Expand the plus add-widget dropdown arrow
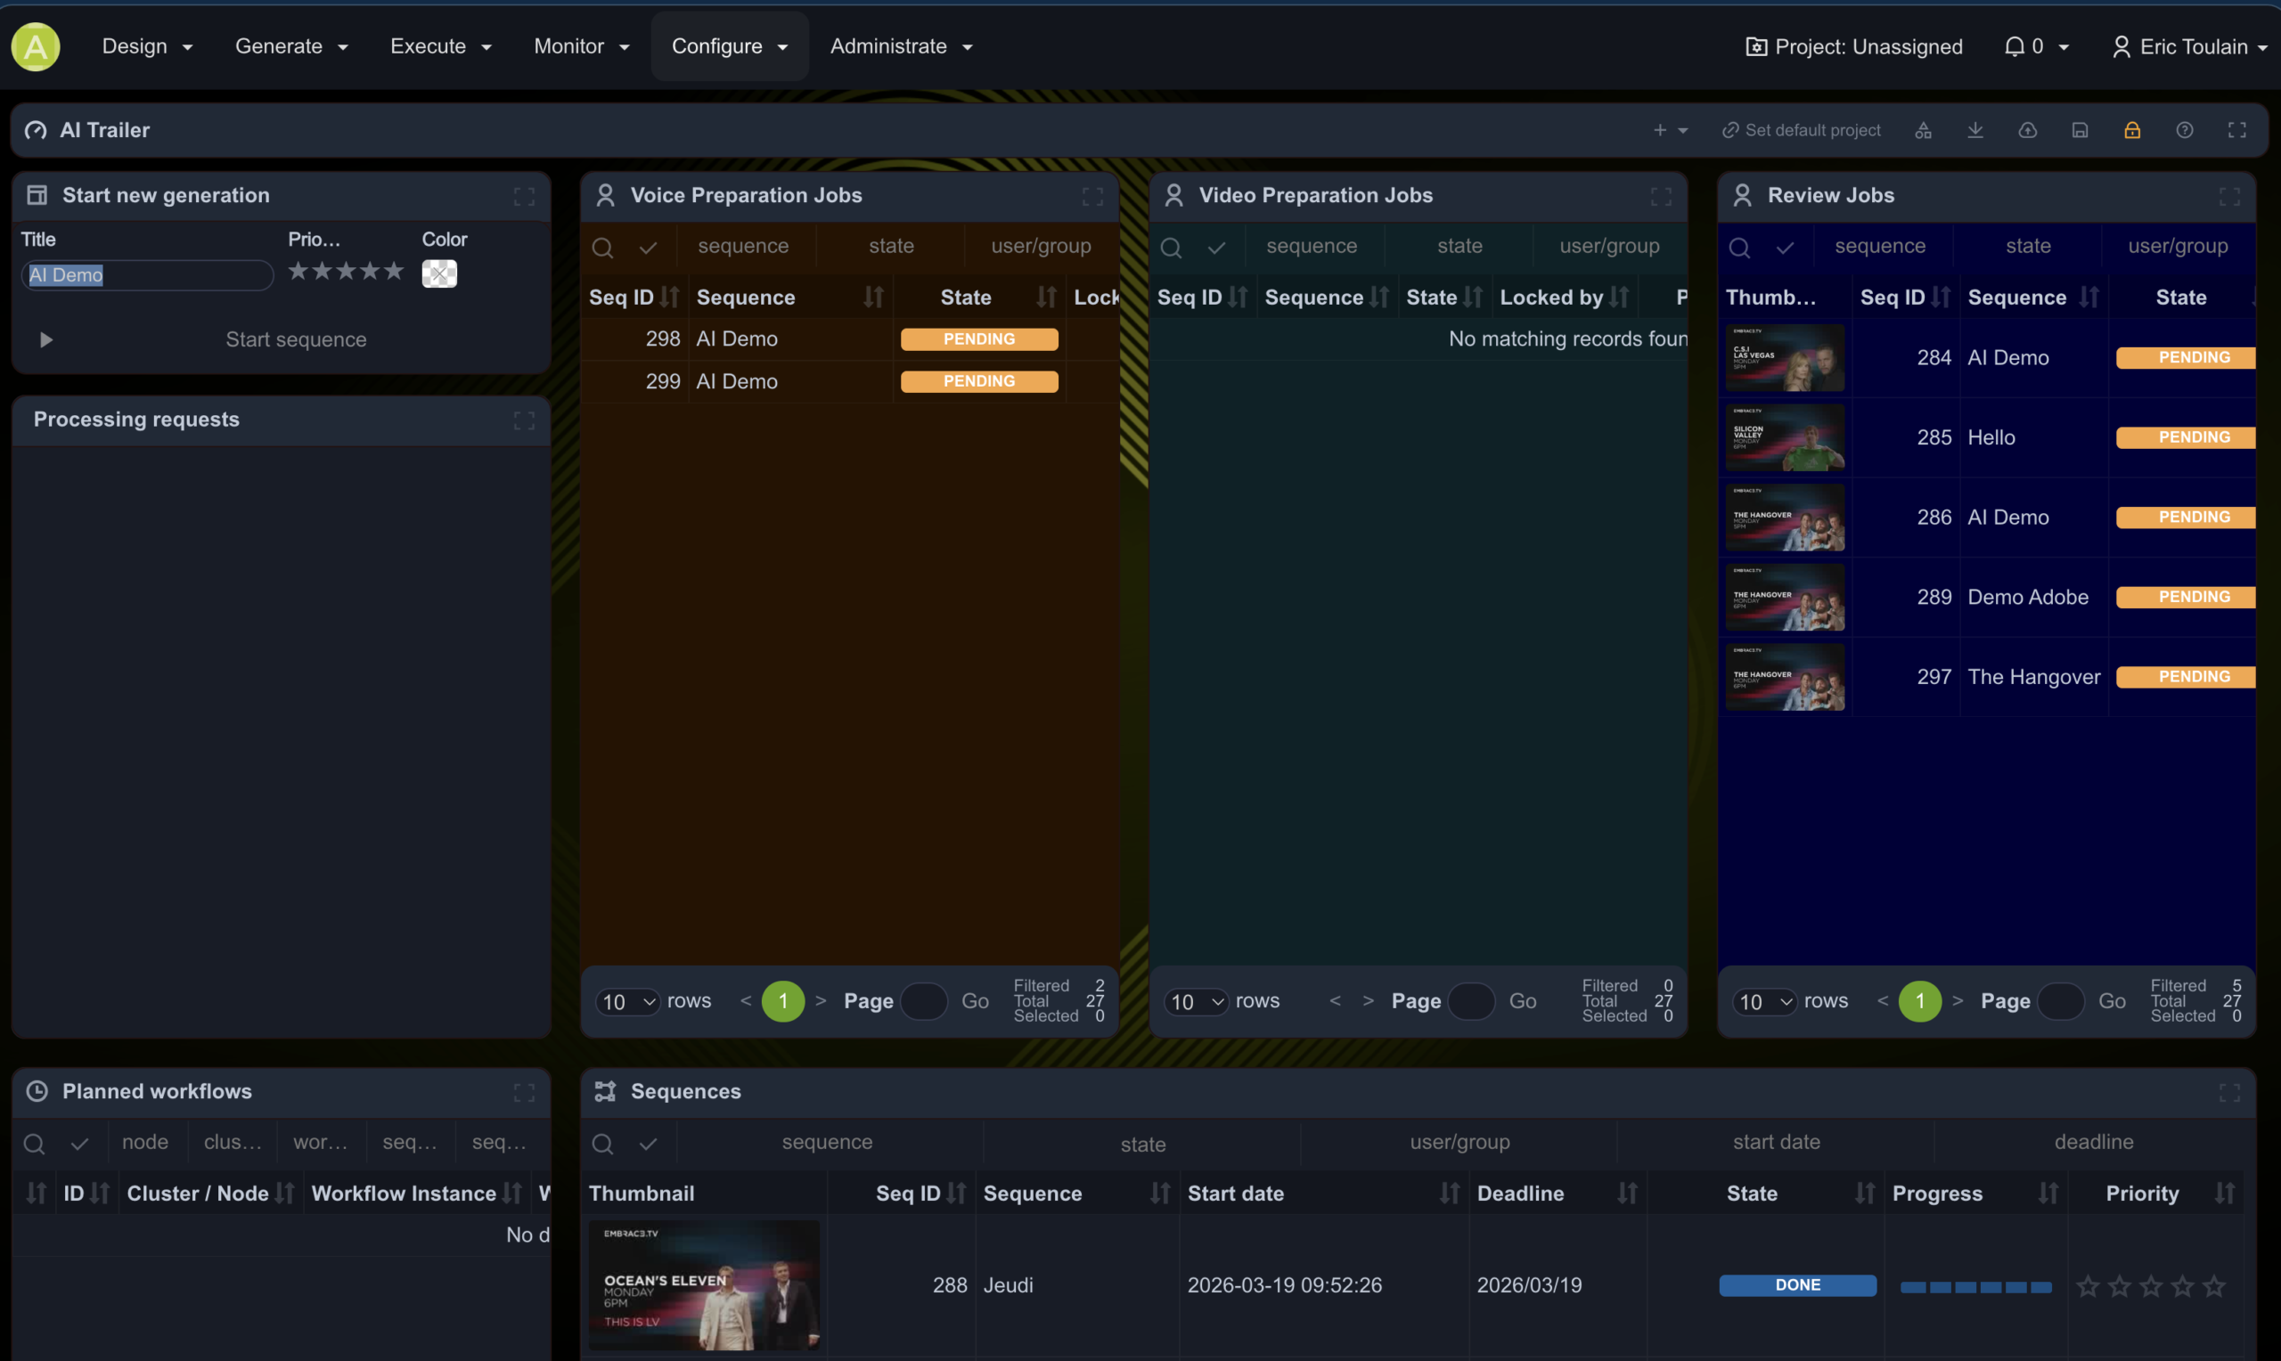 1683,130
